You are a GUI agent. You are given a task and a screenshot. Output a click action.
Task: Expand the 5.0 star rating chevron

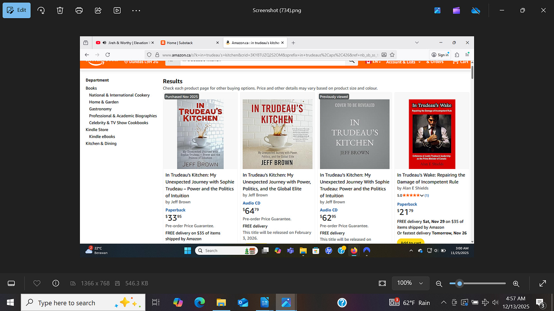point(422,195)
